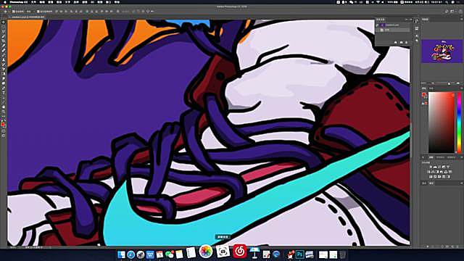Image resolution: width=464 pixels, height=261 pixels.
Task: Open NetEase Music red icon in Dock
Action: point(240,252)
